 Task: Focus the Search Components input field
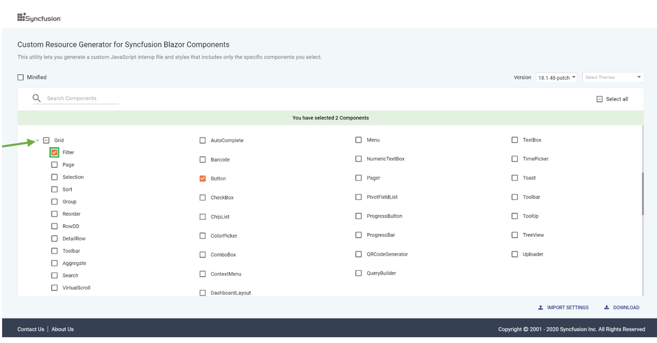82,98
